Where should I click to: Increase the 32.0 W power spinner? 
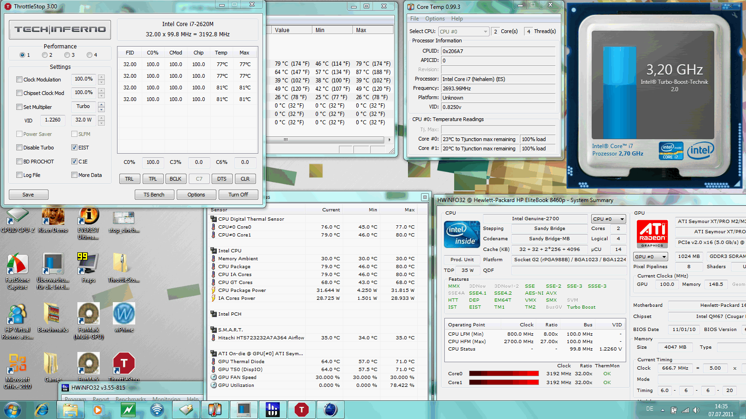(x=101, y=118)
